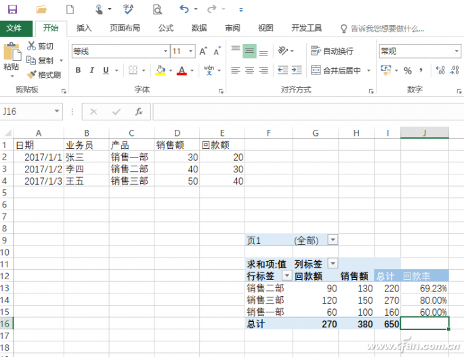Switch to the 开发工具 tab
464x357 pixels.
tap(307, 28)
